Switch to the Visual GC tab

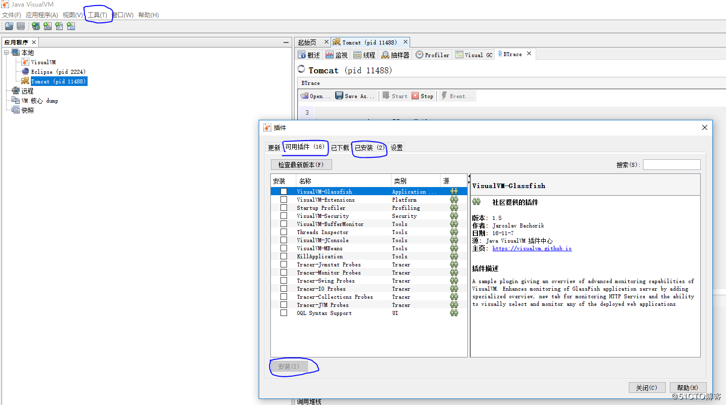point(474,55)
